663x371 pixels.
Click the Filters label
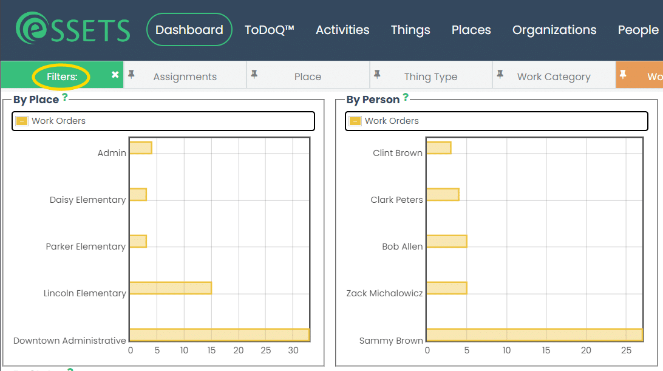[x=62, y=77]
